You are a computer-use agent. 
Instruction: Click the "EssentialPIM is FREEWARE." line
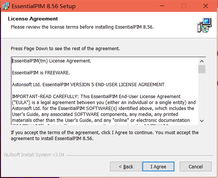pos(41,72)
